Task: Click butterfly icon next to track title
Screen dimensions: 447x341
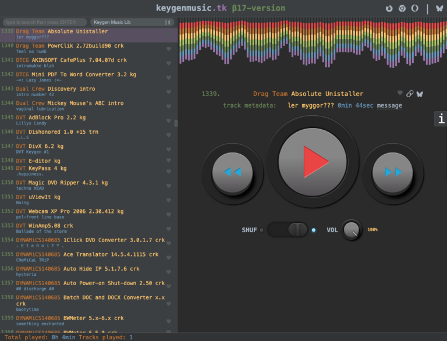Action: (420, 94)
